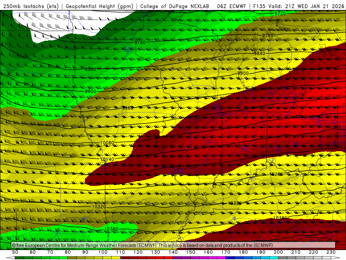
Task: Click the 170 knot legend label
Action: pyautogui.click(x=226, y=252)
